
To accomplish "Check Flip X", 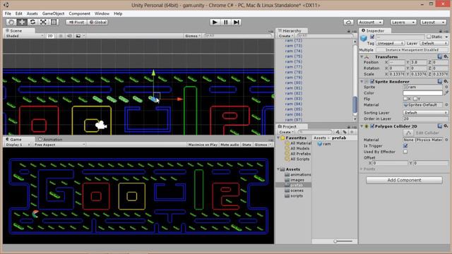I will [405, 99].
